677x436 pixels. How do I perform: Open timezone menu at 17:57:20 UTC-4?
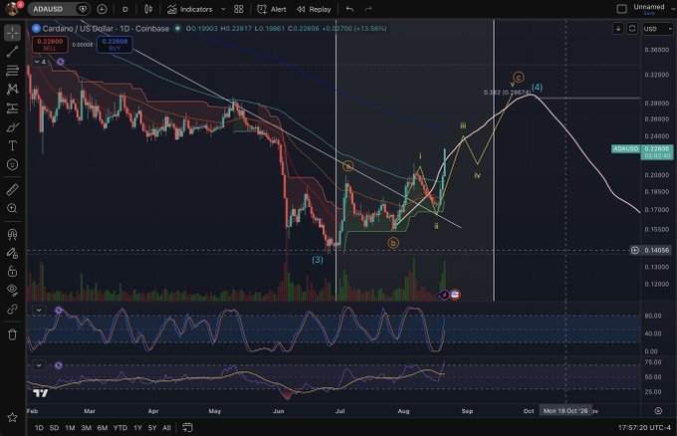(644, 428)
